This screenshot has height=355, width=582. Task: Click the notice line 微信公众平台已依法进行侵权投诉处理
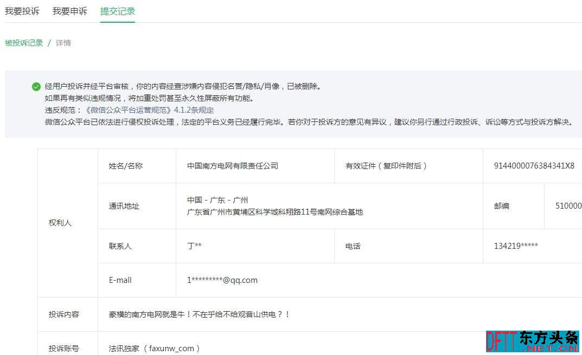[309, 122]
